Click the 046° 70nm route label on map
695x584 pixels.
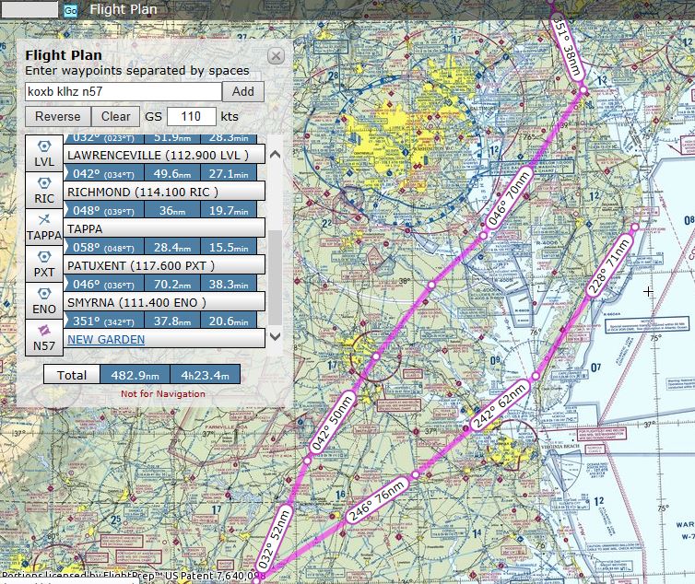(x=509, y=198)
